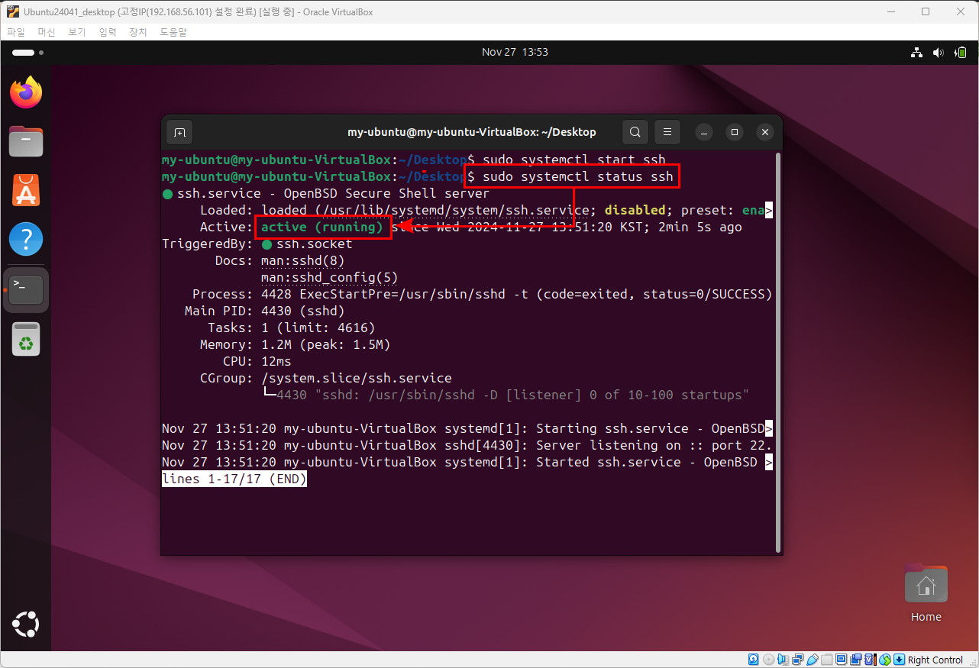Screen dimensions: 979x668
Task: Click the VirtualBox mouse integration icon
Action: coord(885,660)
